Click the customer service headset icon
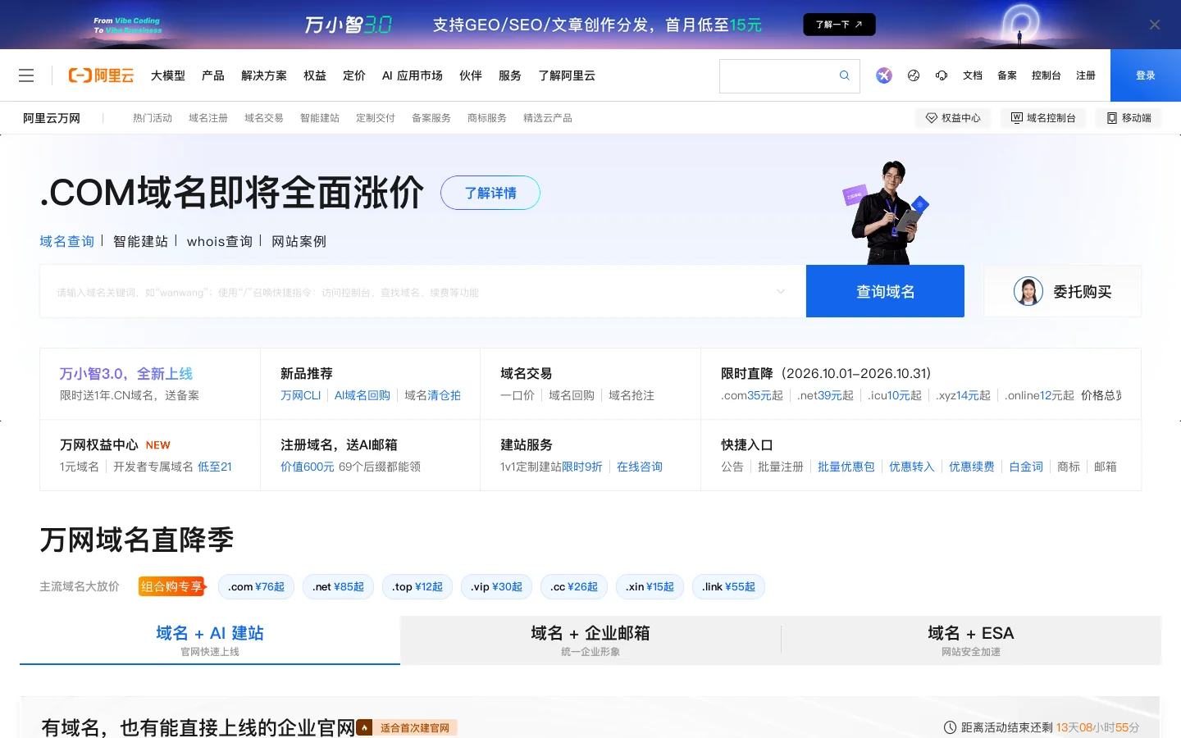1181x738 pixels. click(x=942, y=75)
